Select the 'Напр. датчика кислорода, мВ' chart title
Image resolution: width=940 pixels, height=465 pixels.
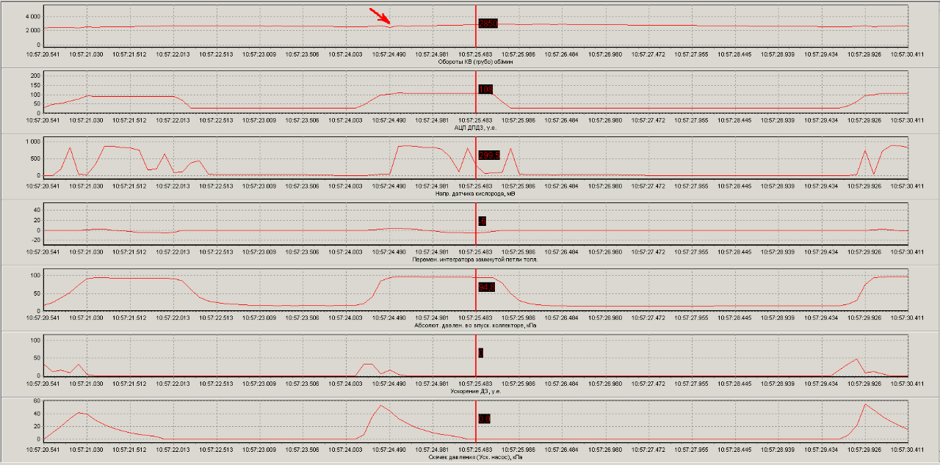476,194
